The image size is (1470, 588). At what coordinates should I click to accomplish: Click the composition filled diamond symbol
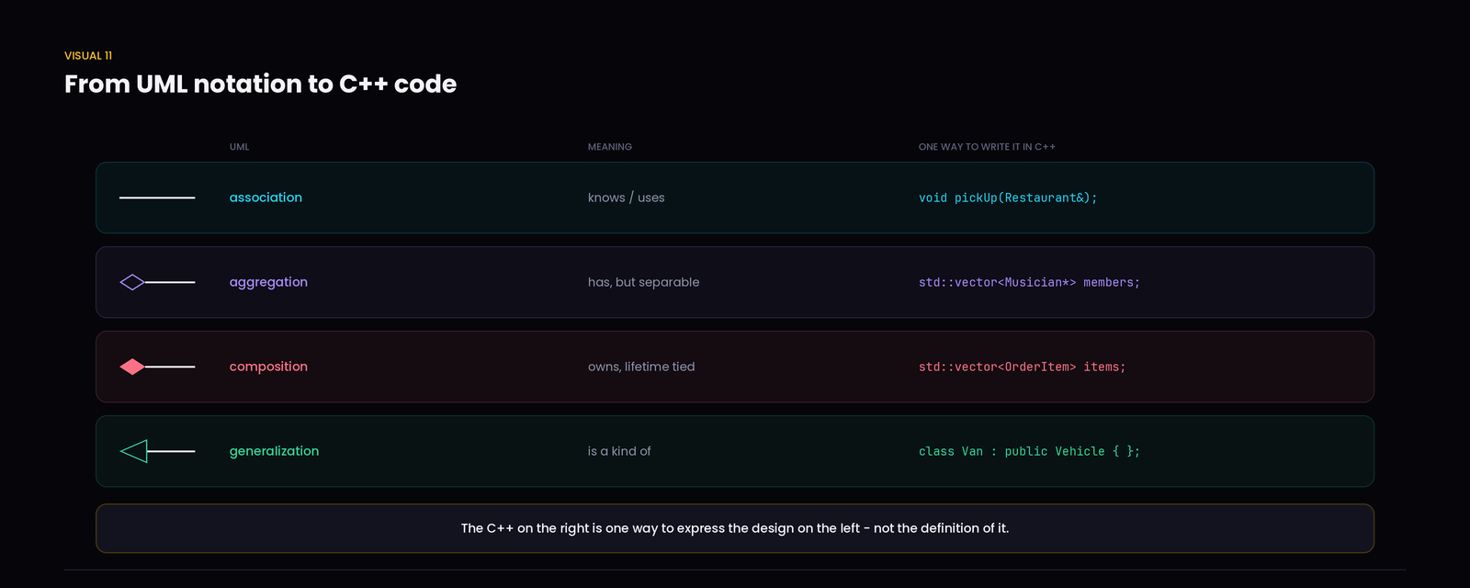coord(157,367)
